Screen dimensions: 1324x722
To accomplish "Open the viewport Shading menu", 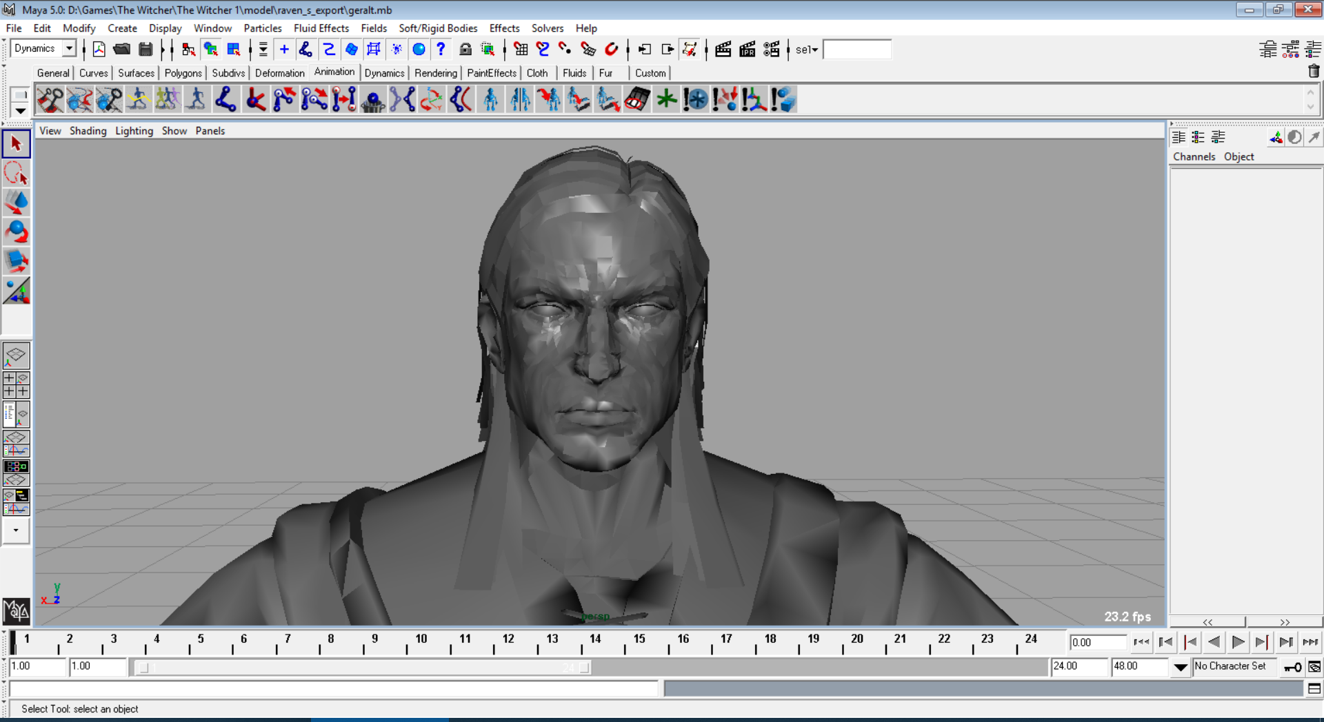I will pyautogui.click(x=88, y=131).
